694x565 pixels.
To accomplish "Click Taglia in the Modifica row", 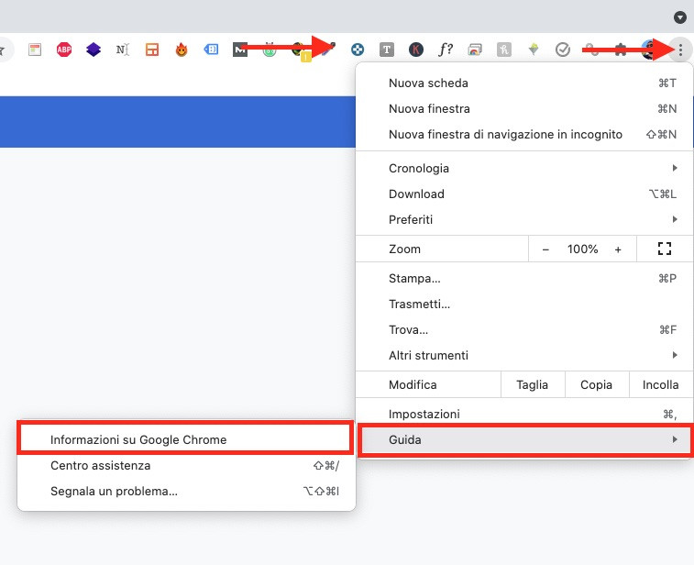I will [x=533, y=385].
